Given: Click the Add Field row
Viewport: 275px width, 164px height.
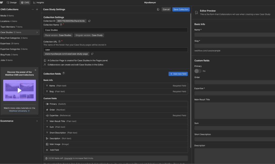Looking at the screenshot, I should tap(115, 150).
